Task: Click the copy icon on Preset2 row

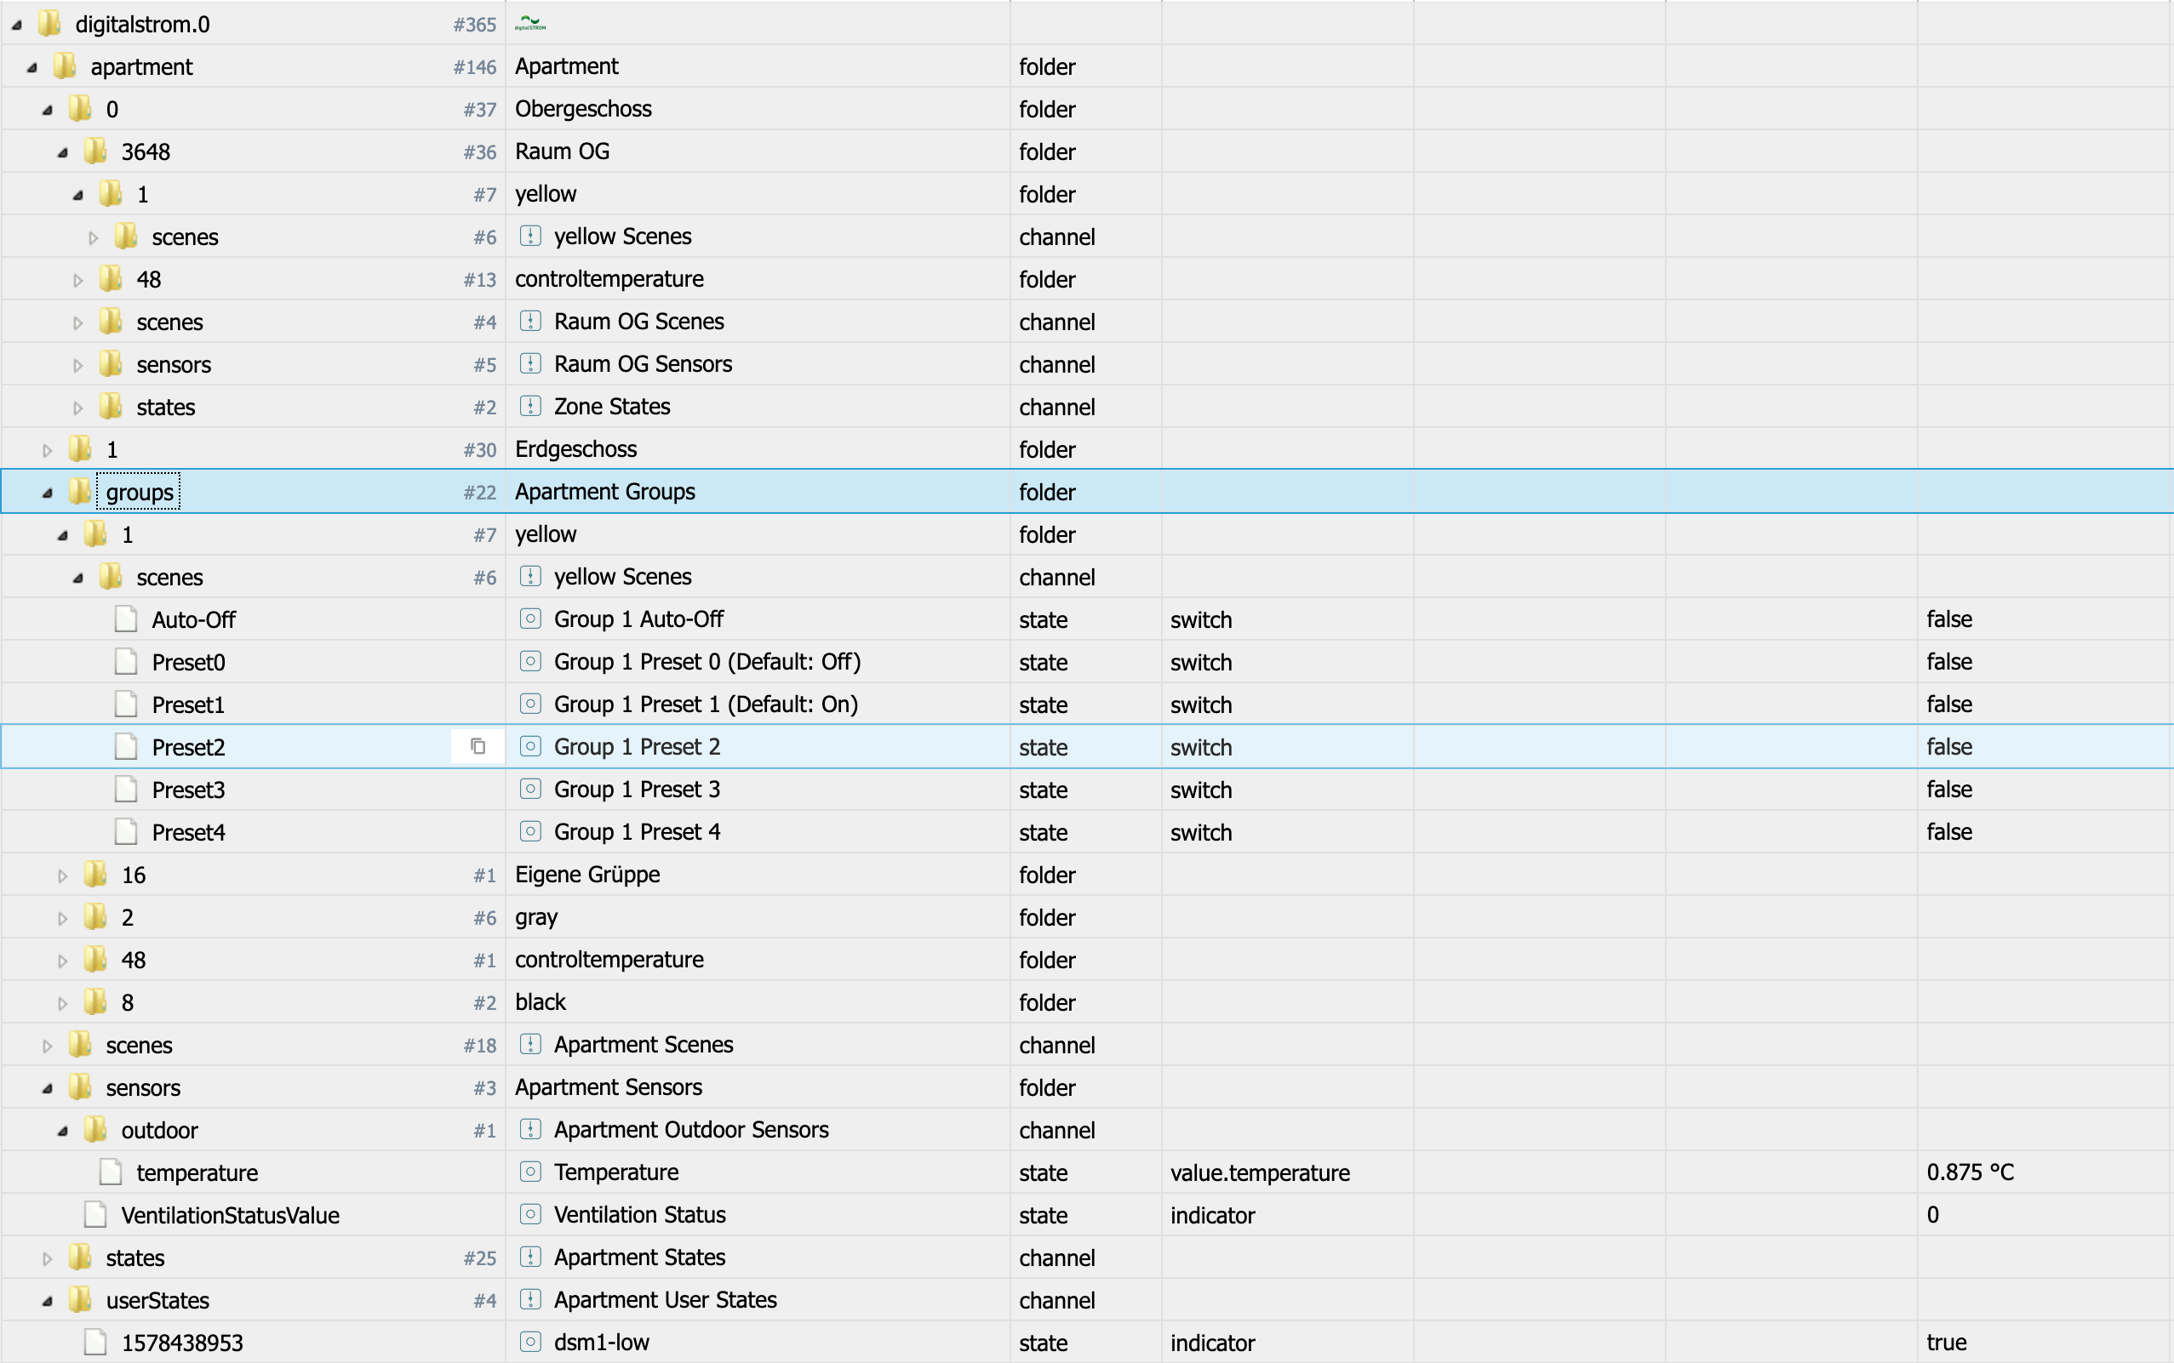Action: coord(478,746)
